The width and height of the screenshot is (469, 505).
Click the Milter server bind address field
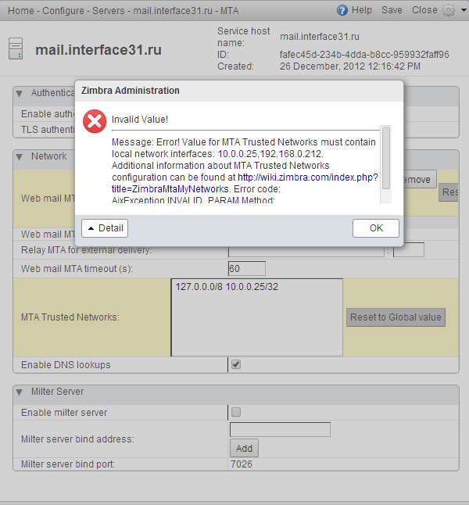(x=280, y=429)
